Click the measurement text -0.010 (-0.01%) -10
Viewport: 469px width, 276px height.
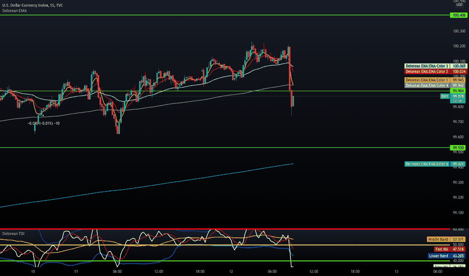click(x=44, y=123)
